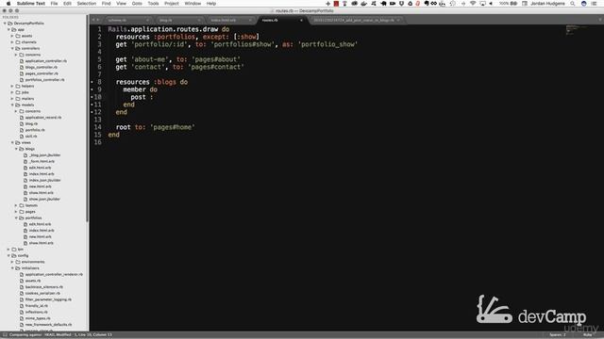Expand the layouts folder
Image resolution: width=604 pixels, height=339 pixels.
coord(17,205)
